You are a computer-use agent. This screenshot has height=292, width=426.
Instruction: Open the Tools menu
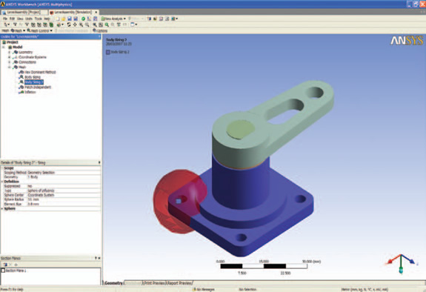(39, 19)
